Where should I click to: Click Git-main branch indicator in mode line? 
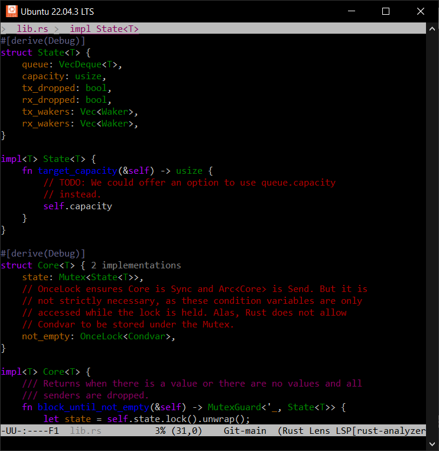pyautogui.click(x=245, y=431)
